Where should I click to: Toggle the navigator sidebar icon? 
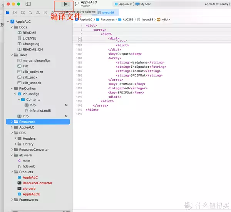tap(28, 4)
